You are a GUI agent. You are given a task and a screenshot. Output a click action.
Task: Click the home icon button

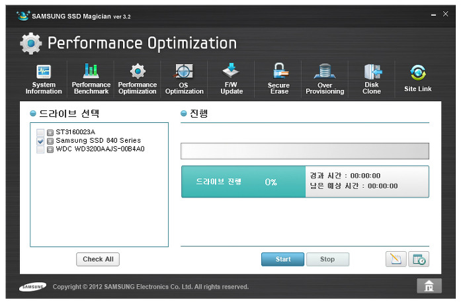click(x=429, y=285)
